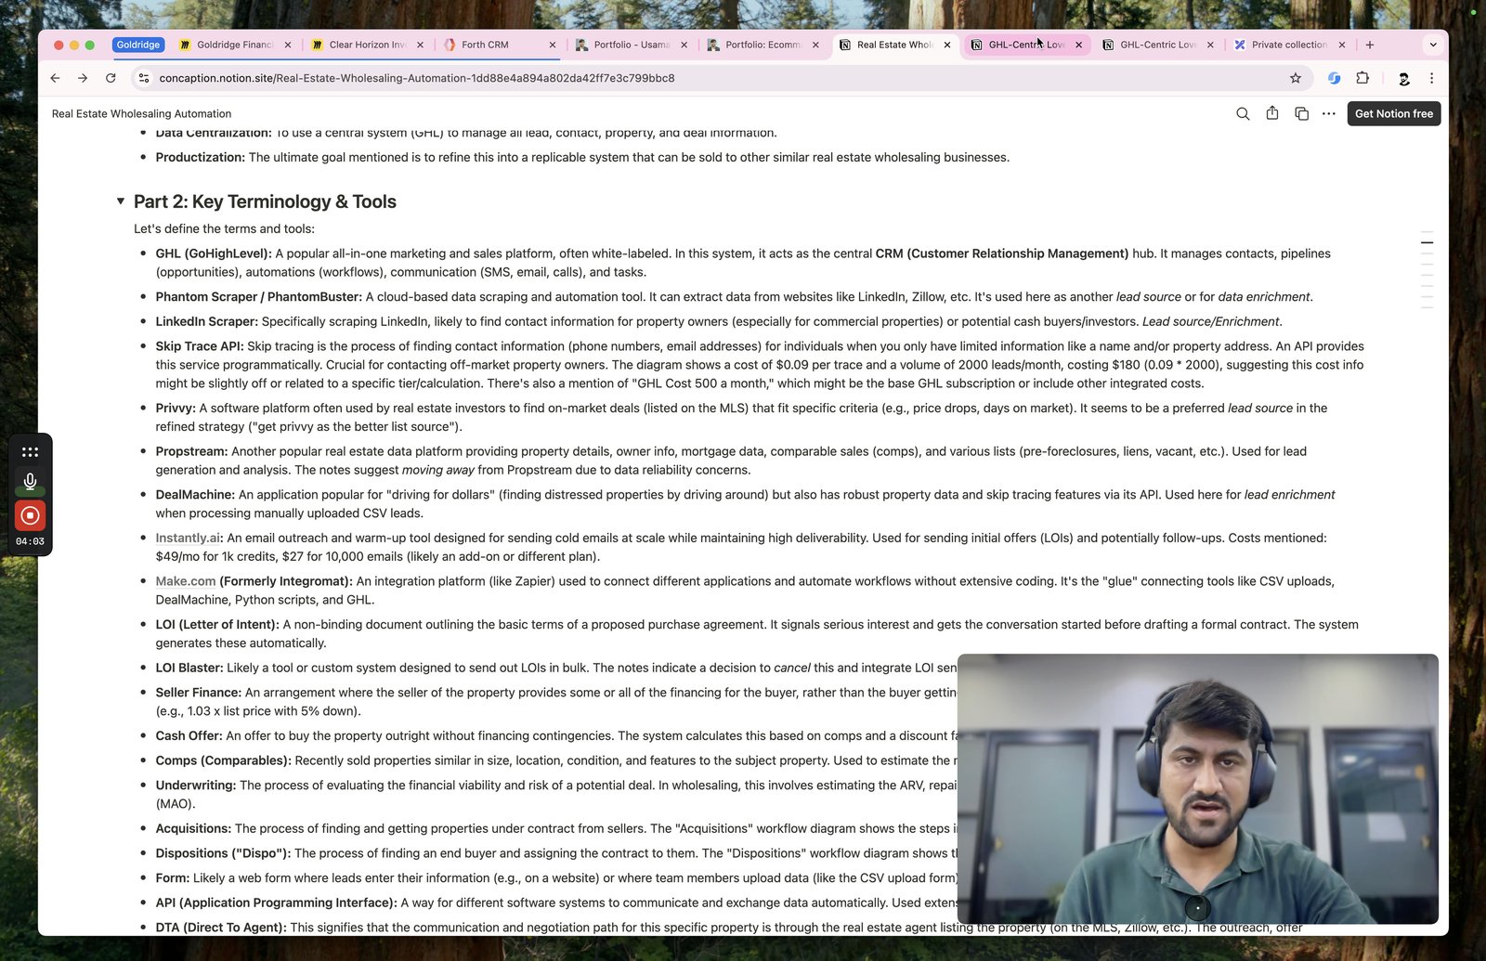
Task: Open the recorder grid menu icon
Action: pyautogui.click(x=30, y=452)
